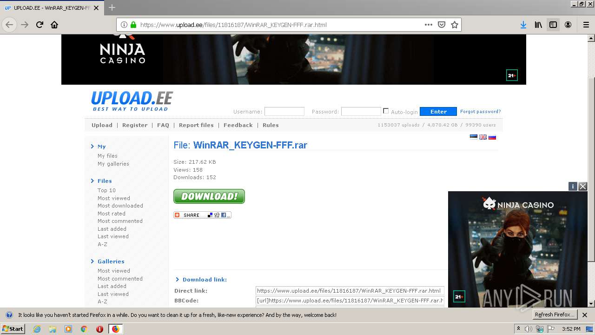Open the volume icon in system tray
This screenshot has width=595, height=335.
(529, 329)
